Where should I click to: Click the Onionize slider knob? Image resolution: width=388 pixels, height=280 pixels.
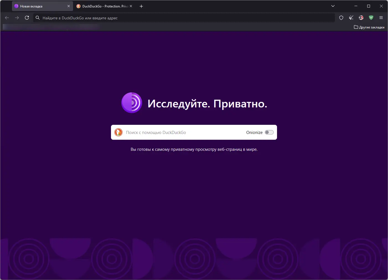267,132
